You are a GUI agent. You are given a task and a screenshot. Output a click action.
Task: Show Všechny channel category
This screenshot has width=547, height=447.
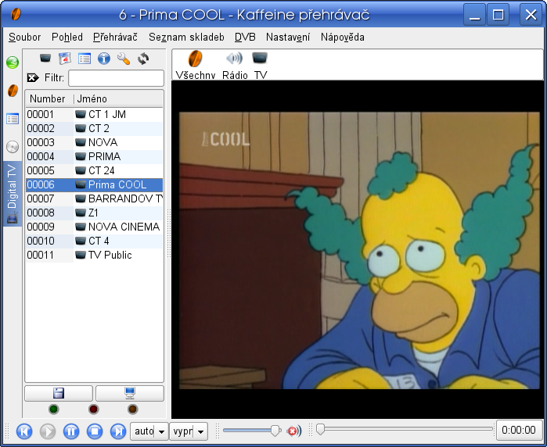point(196,65)
